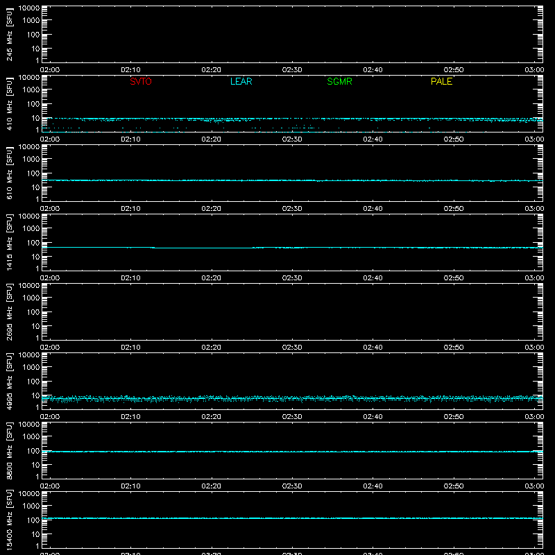Select the 15400 MHz [SFU] axis title
The width and height of the screenshot is (555, 555).
(9, 520)
